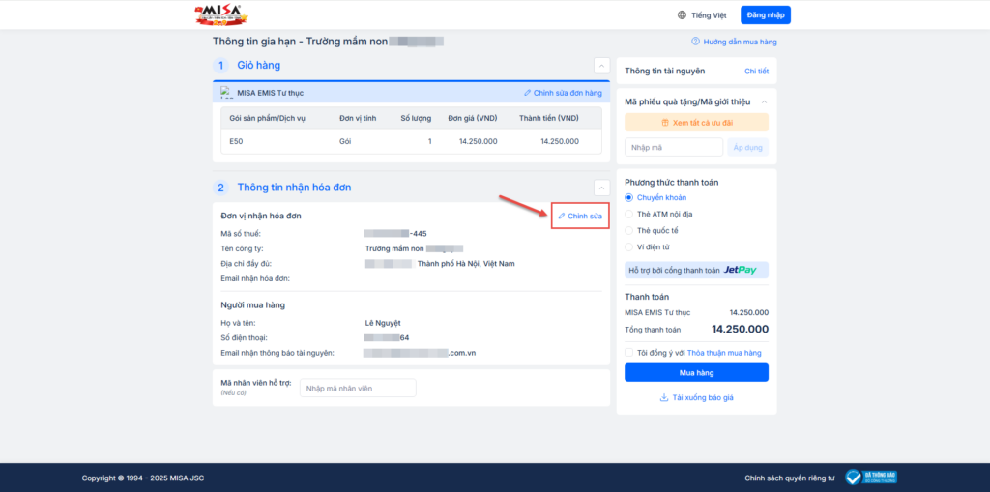Click pencil icon beside Chỉnh sửa đơn hàng

click(527, 93)
